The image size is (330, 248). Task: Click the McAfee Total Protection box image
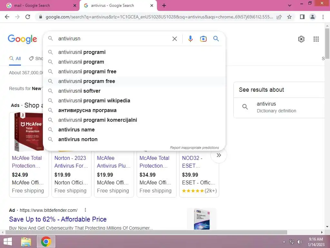(29, 132)
